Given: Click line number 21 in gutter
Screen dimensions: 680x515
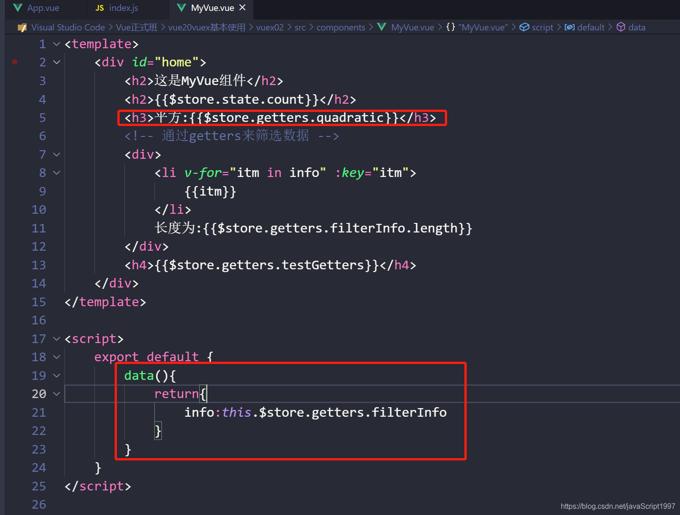Looking at the screenshot, I should click(39, 413).
